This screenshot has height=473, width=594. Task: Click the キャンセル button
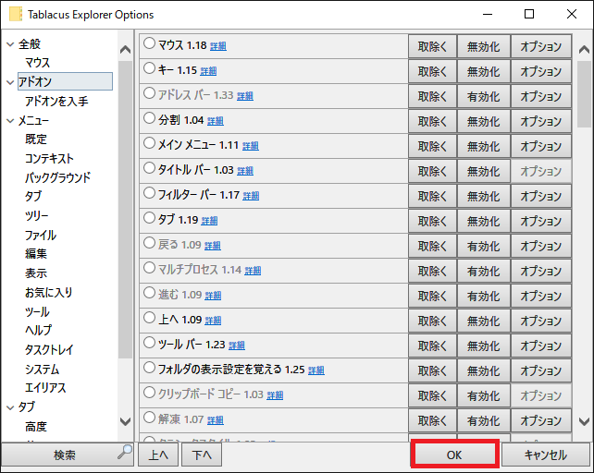tap(546, 455)
